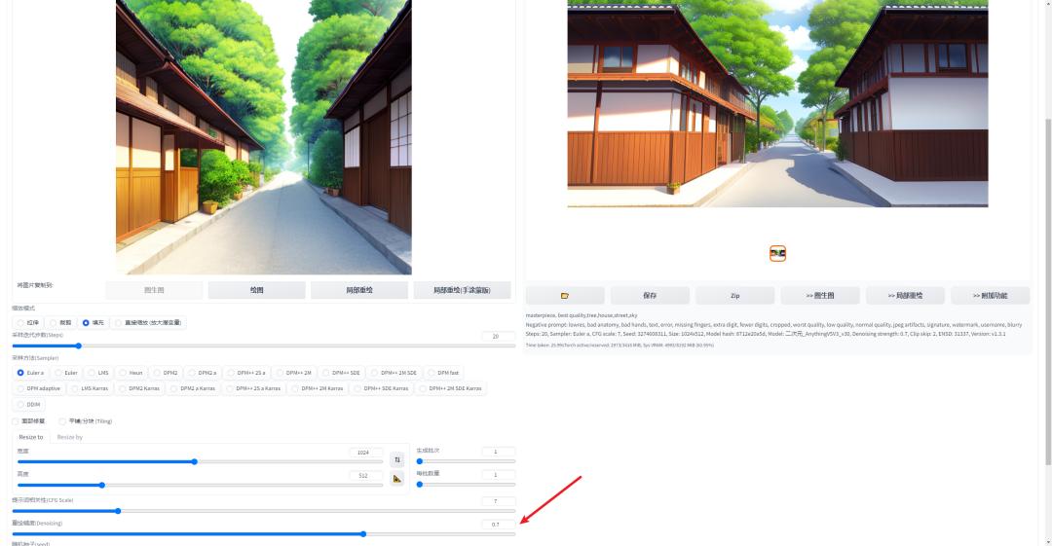Select the Heun sampler option
1052x546 pixels.
click(131, 373)
